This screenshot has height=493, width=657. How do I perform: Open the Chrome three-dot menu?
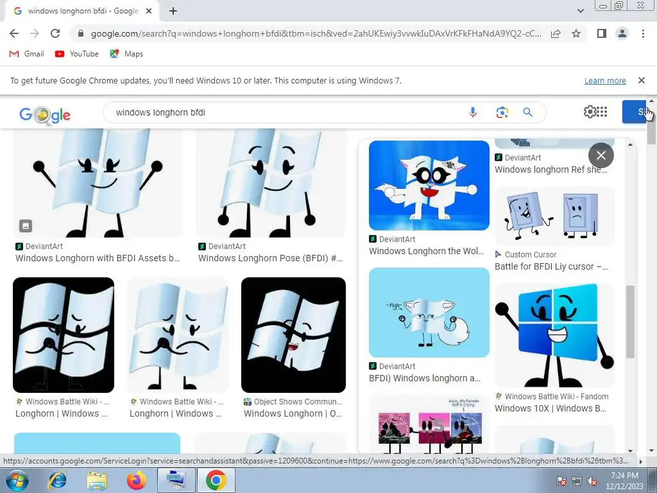(x=643, y=33)
